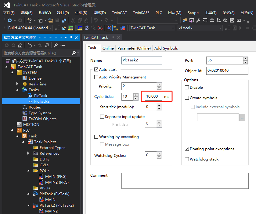256x214 pixels.
Task: Click the cycle time 10.000 ms field
Action: click(x=153, y=96)
